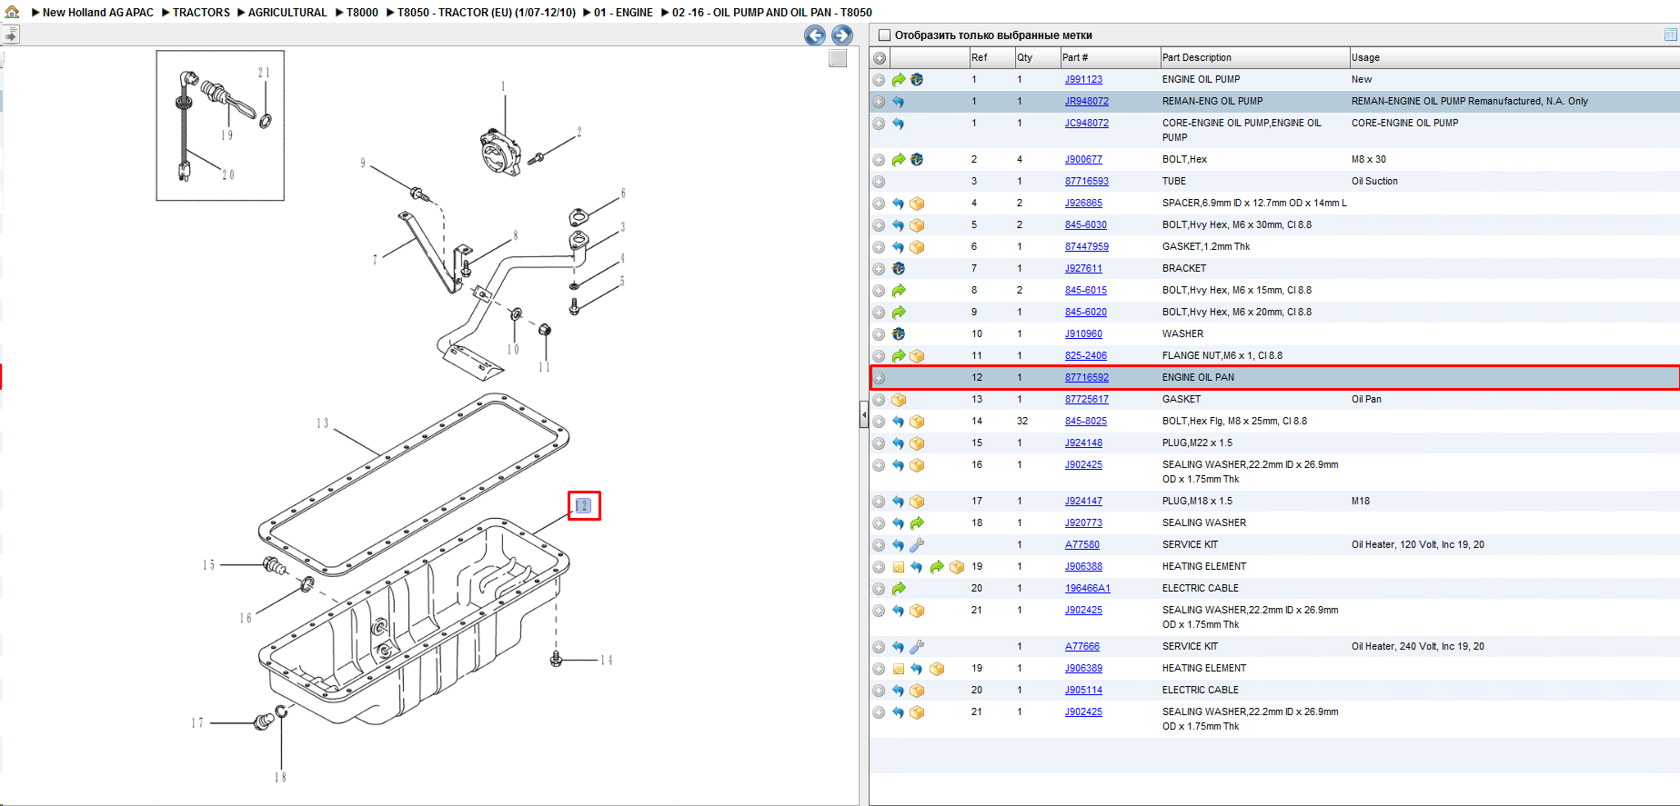Open part number link J924148
Viewport: 1680px width, 806px height.
click(x=1083, y=443)
